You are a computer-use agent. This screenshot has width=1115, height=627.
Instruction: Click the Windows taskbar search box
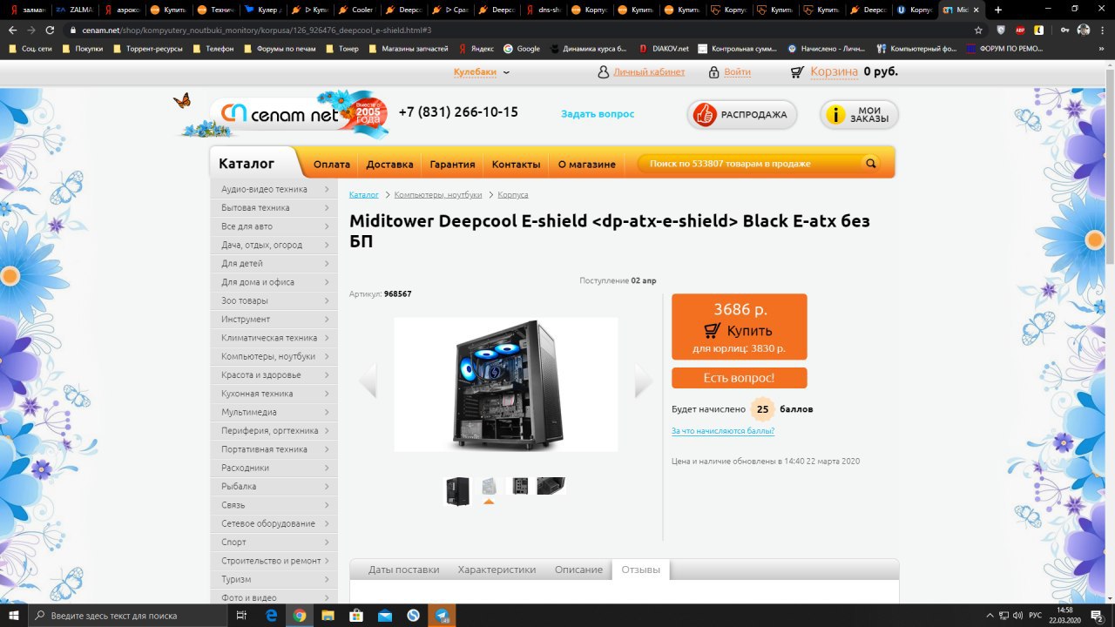pos(127,615)
